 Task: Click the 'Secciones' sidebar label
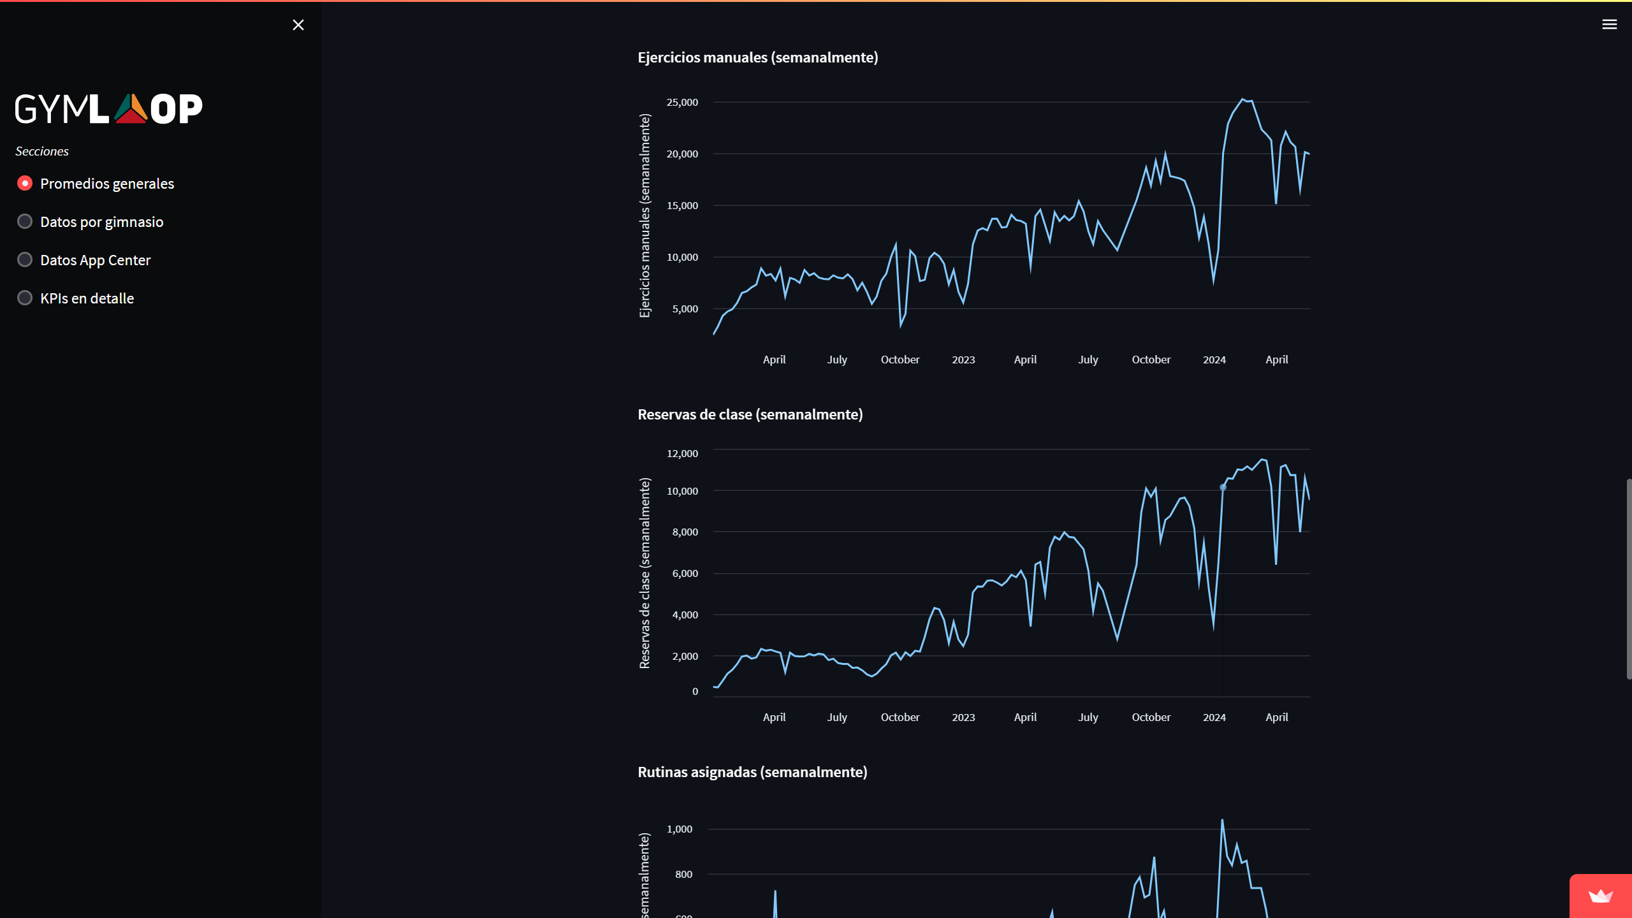click(x=42, y=151)
